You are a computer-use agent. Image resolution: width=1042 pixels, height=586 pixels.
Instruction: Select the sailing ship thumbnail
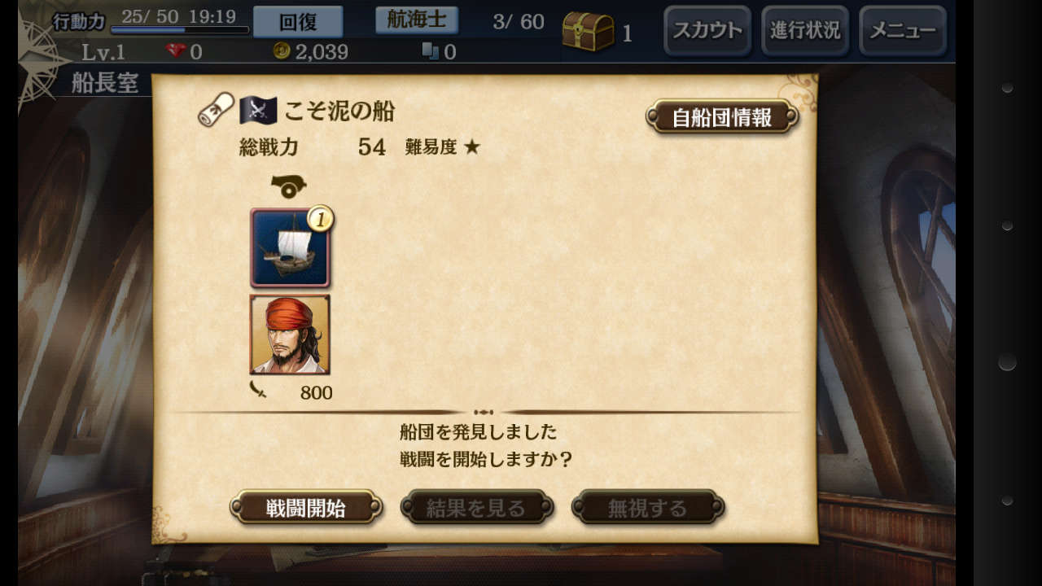(290, 247)
